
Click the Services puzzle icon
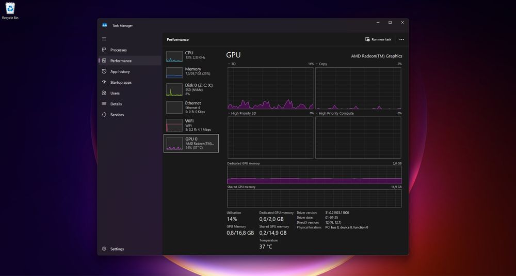pos(104,114)
